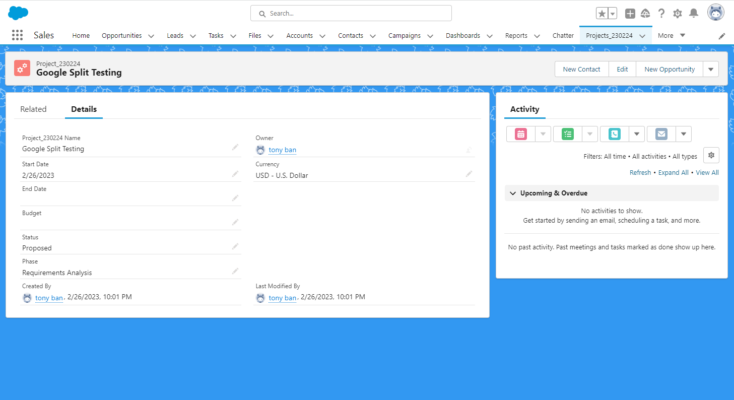
Task: Open the Guidance Center trailhead icon
Action: (x=645, y=14)
